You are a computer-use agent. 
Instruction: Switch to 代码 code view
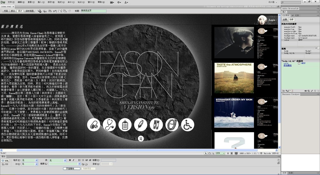(x=6, y=11)
